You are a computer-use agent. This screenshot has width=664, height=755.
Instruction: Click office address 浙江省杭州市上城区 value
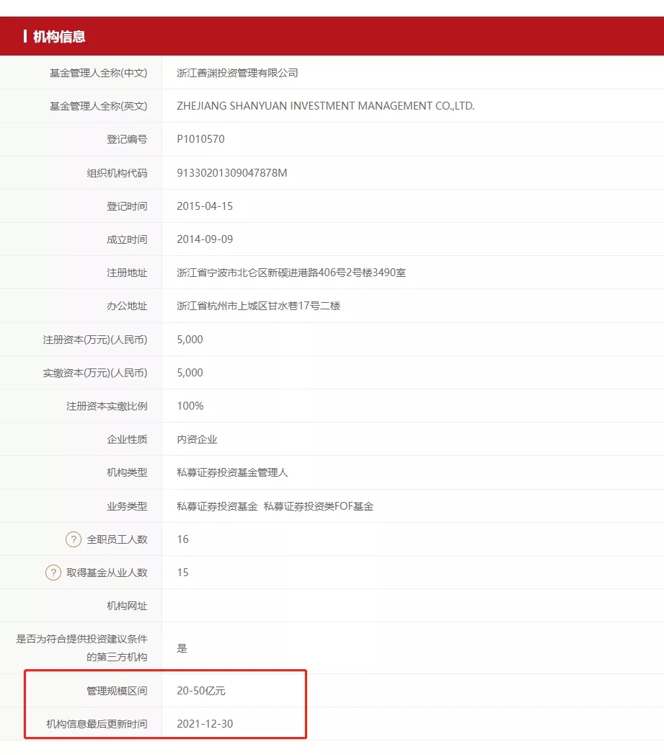pyautogui.click(x=259, y=306)
